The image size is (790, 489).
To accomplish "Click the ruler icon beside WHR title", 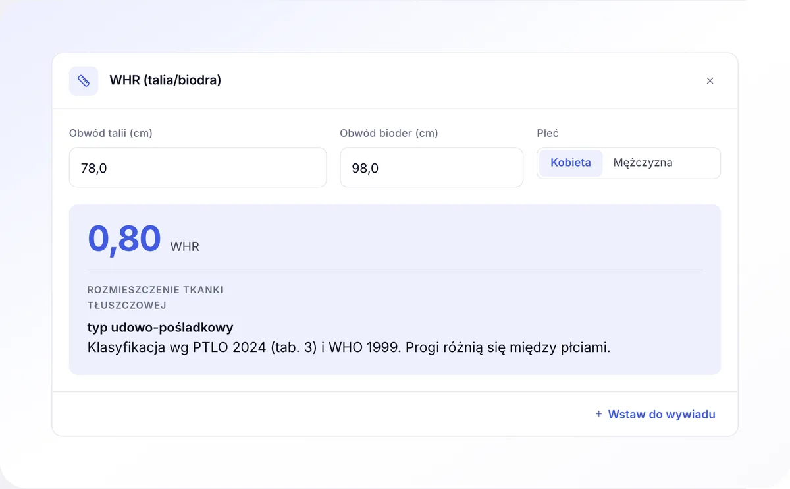I will point(84,81).
